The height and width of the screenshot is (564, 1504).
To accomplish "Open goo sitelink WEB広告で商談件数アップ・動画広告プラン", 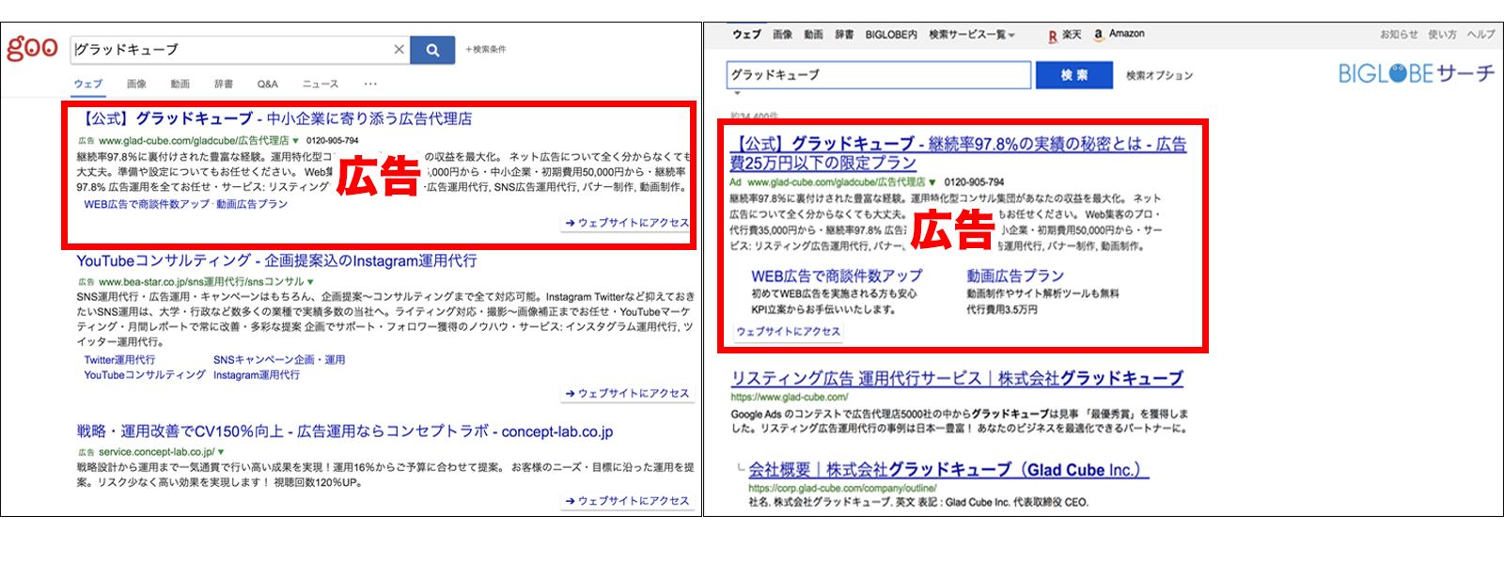I will click(x=185, y=204).
